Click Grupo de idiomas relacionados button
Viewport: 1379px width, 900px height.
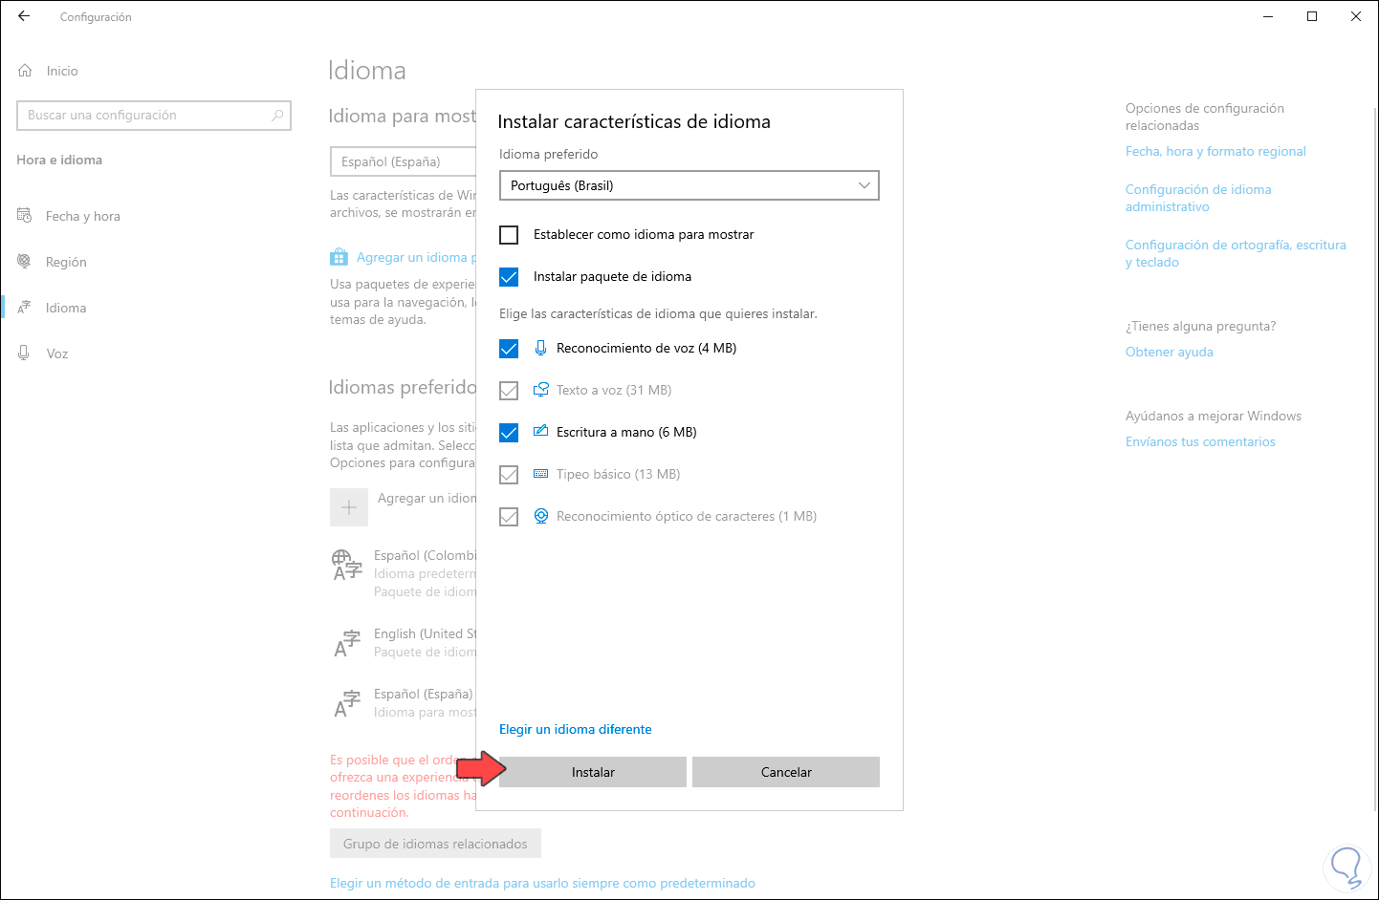435,844
